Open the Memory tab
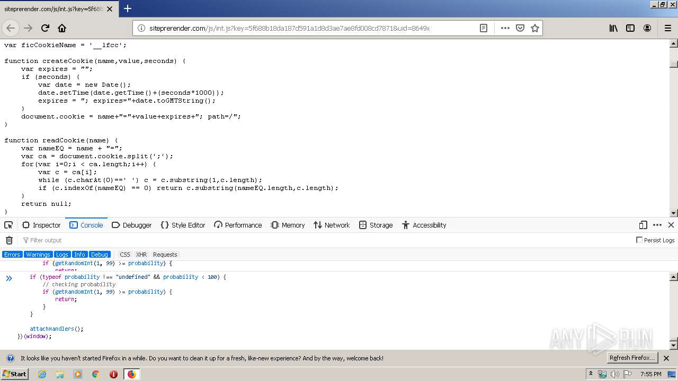Viewport: 678px width, 381px height. click(288, 225)
